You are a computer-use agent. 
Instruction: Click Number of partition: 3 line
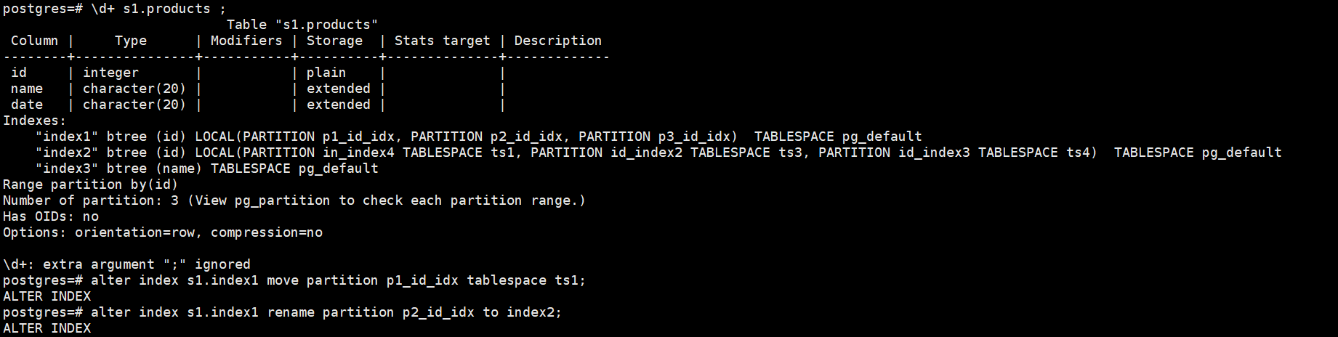click(294, 200)
